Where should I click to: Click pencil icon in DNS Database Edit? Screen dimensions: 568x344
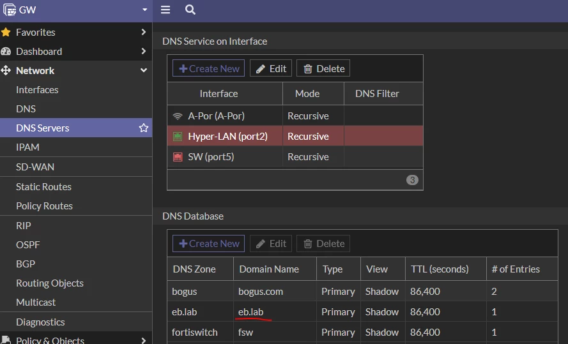(260, 244)
